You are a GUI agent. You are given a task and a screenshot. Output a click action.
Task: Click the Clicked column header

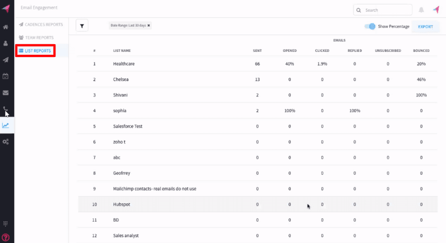coord(322,50)
